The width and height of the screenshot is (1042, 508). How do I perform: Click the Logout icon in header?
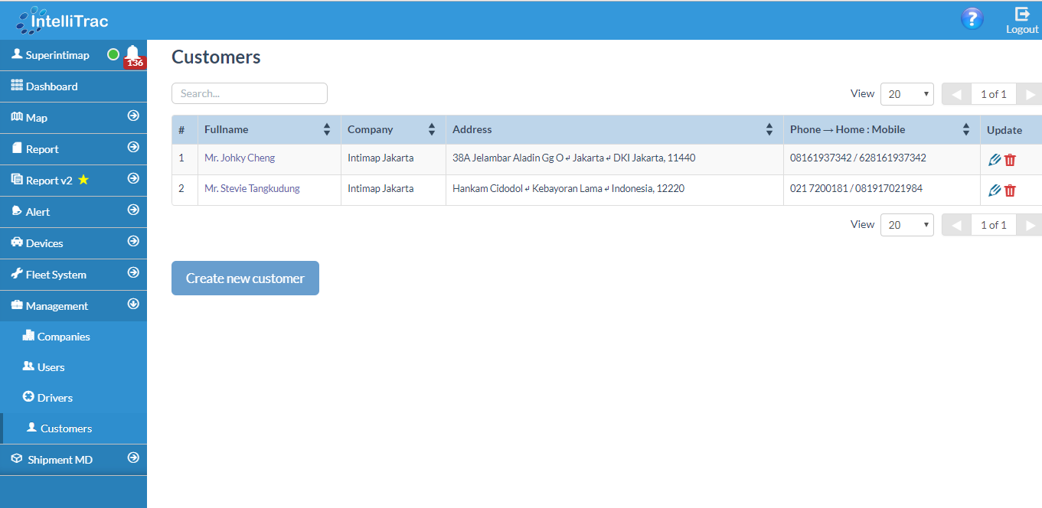[1022, 20]
